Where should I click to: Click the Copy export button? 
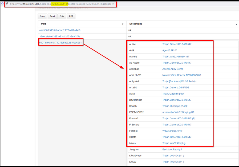(42, 16)
